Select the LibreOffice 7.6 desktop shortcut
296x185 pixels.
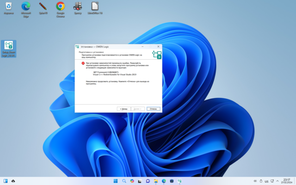(x=94, y=8)
